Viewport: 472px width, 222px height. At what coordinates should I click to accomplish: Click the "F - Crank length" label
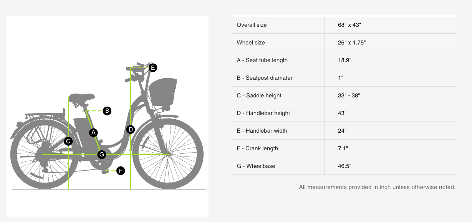pos(257,148)
